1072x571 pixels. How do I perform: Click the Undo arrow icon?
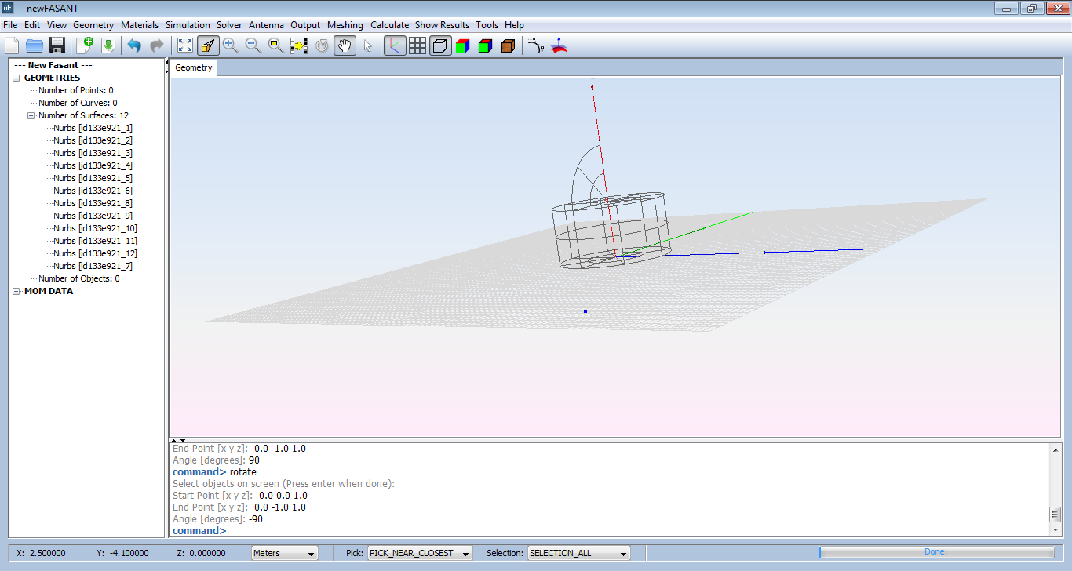point(134,45)
